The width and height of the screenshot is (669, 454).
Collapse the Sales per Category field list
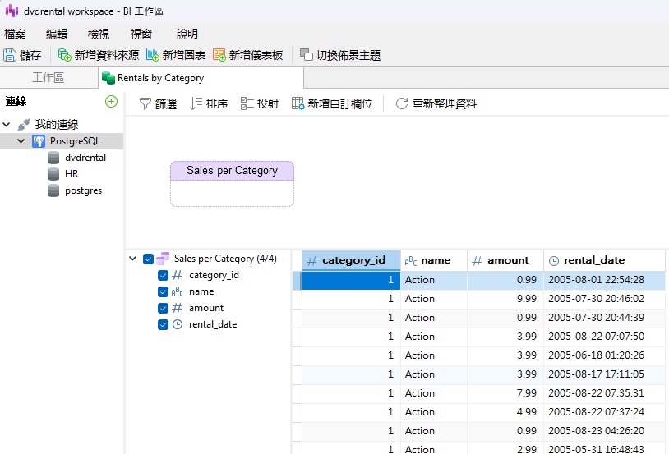tap(132, 259)
